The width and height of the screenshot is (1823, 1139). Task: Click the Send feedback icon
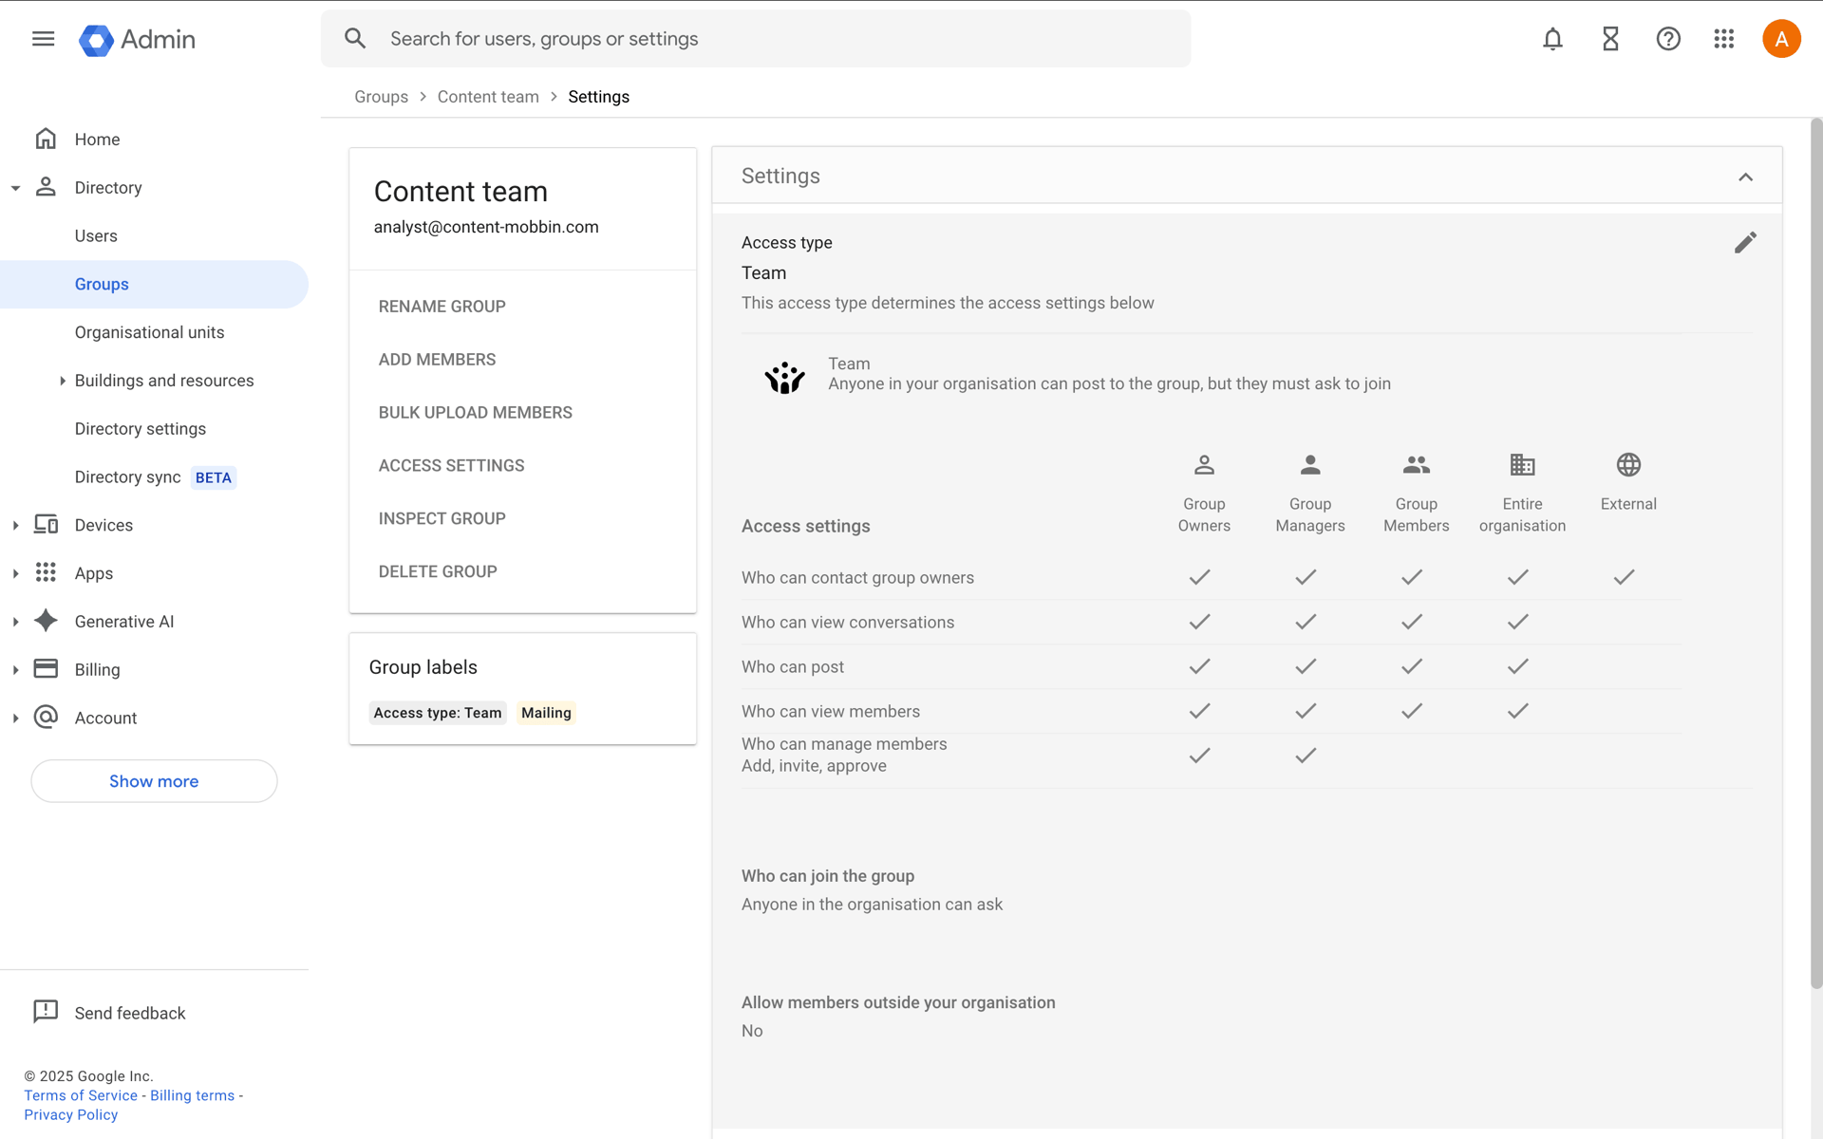coord(46,1012)
